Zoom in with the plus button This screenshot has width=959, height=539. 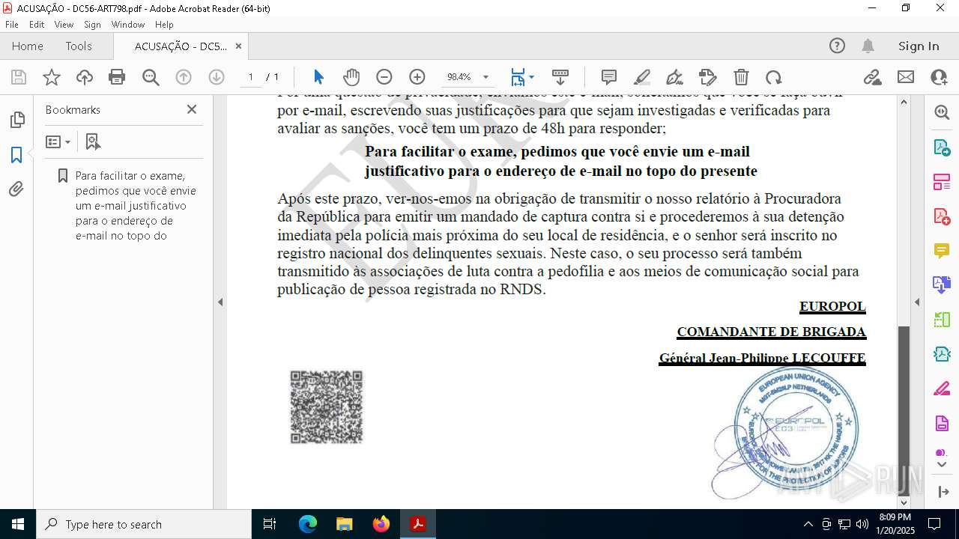(x=417, y=77)
